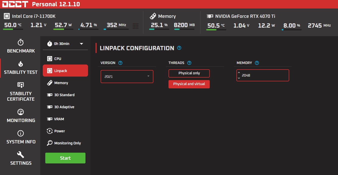Increase memory value with up arrow

coord(239,73)
